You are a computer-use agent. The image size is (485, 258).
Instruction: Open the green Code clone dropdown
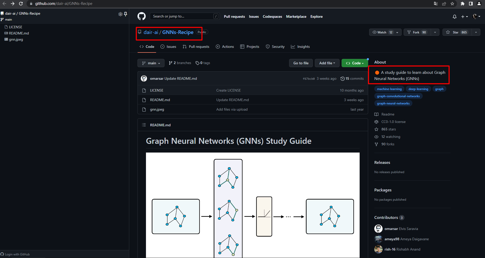coord(355,63)
